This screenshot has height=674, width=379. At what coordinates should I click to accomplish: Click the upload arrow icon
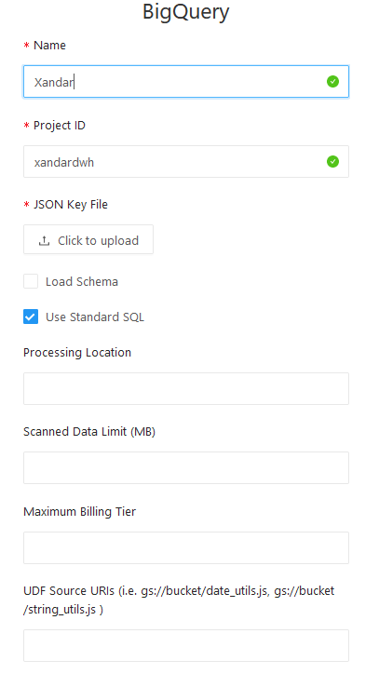pos(44,241)
